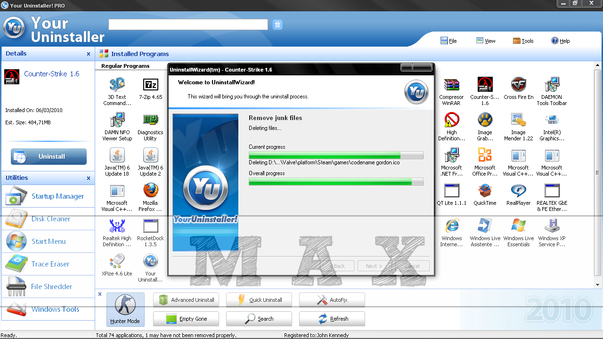Select the Diagnostics Utility icon
603x339 pixels.
150,120
